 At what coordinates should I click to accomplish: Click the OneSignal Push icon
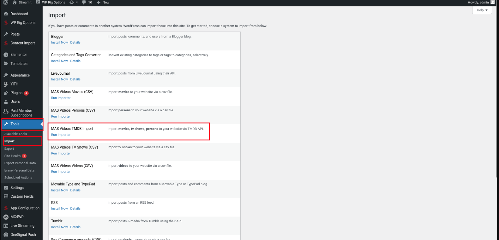6,235
